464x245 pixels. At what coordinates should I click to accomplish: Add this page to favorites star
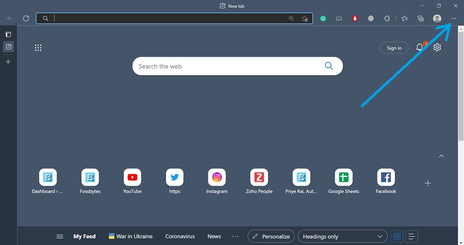[x=305, y=19]
